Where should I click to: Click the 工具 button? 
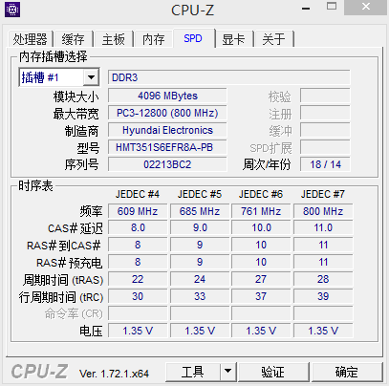193,372
